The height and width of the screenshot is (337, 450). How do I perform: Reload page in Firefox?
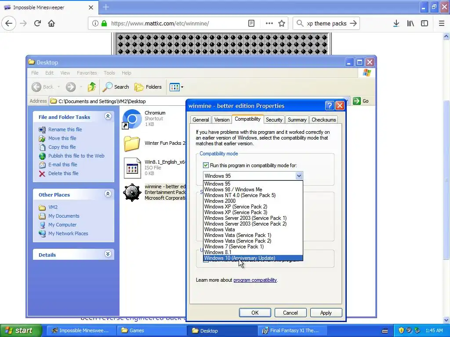pos(37,23)
